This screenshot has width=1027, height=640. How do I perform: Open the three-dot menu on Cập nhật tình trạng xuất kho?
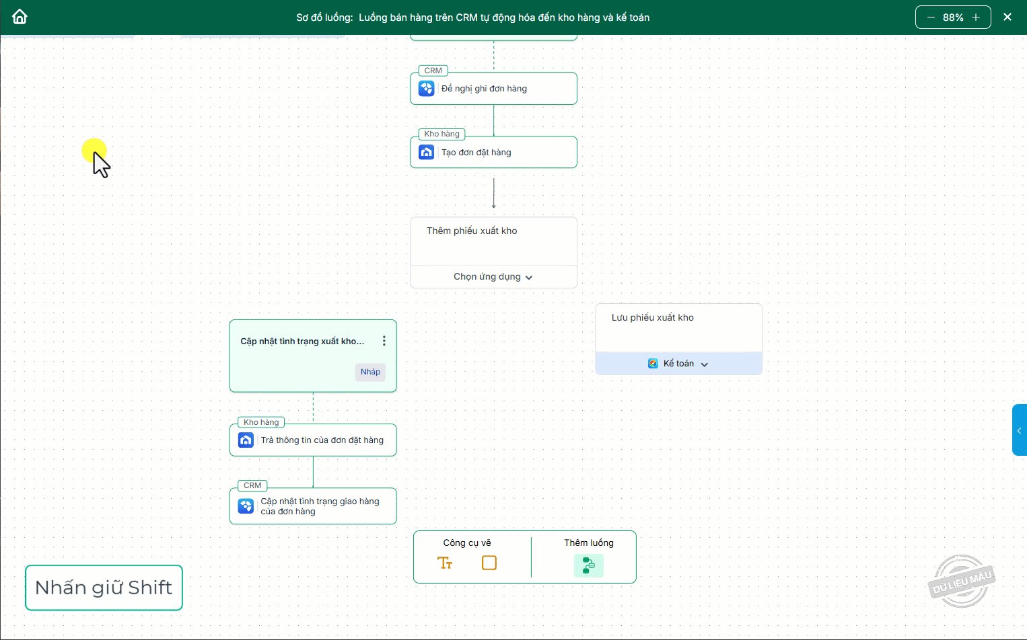pyautogui.click(x=384, y=341)
